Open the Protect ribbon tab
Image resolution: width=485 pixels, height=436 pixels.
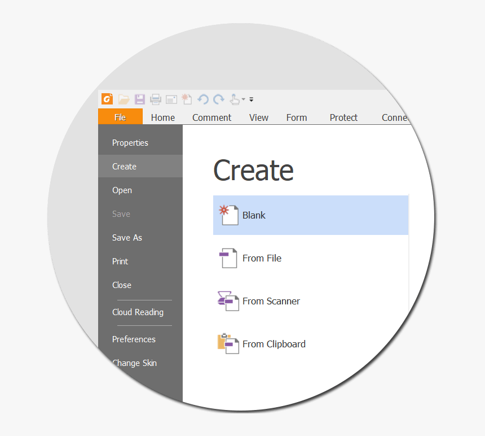(x=343, y=117)
